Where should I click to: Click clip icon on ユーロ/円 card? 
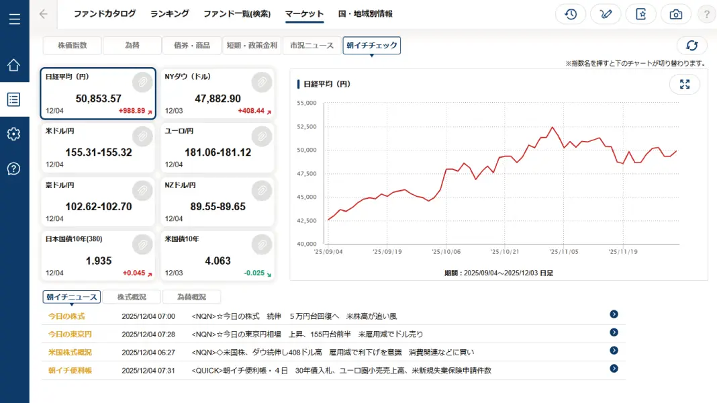[x=262, y=136]
